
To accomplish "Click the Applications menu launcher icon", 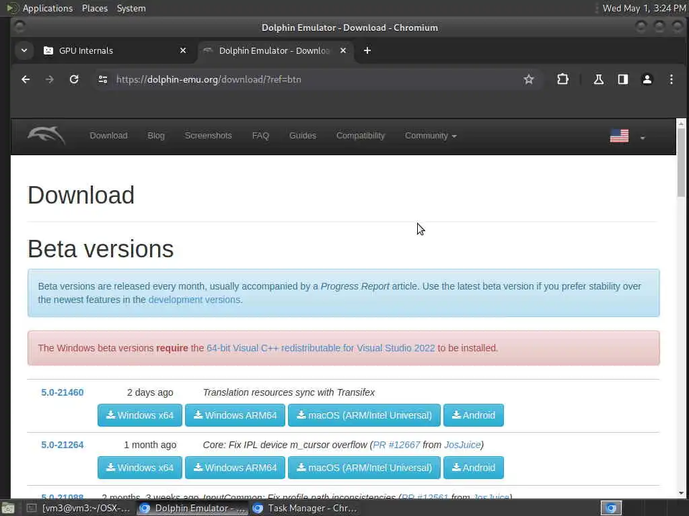I will click(12, 8).
